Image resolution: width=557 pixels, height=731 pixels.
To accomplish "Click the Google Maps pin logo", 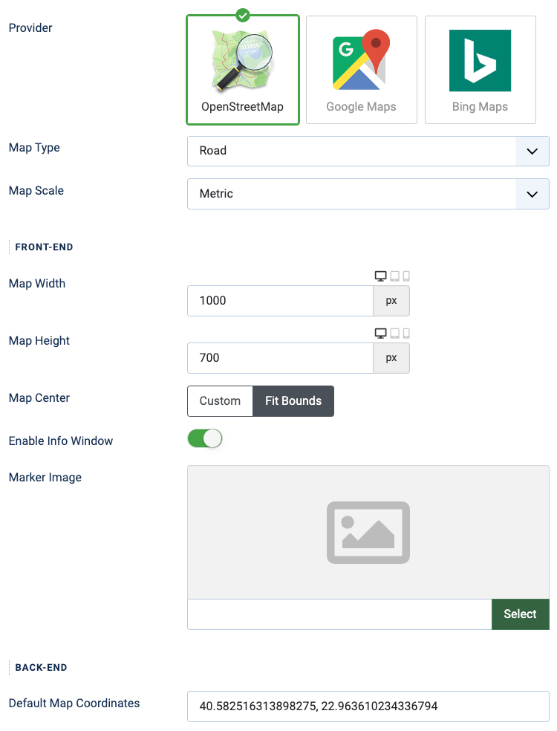I will [x=361, y=59].
